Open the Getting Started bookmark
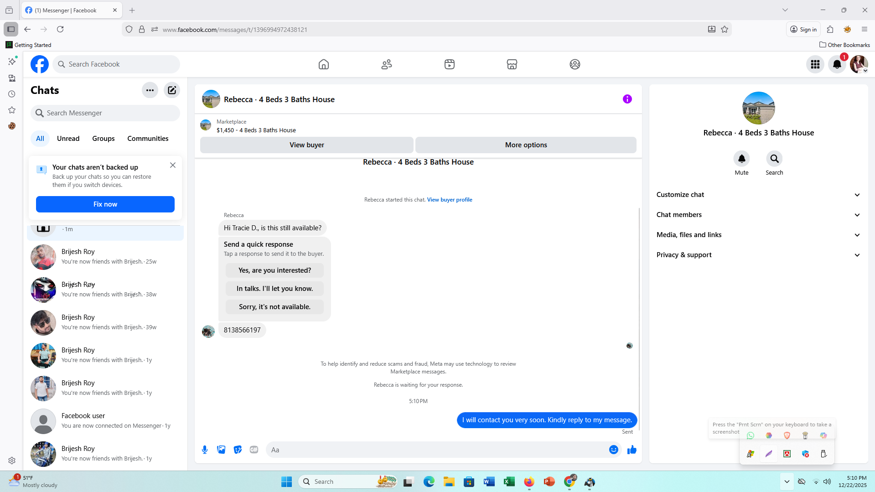Viewport: 875px width, 492px height. 28,45
